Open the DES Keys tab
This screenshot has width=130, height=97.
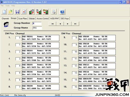point(65,19)
